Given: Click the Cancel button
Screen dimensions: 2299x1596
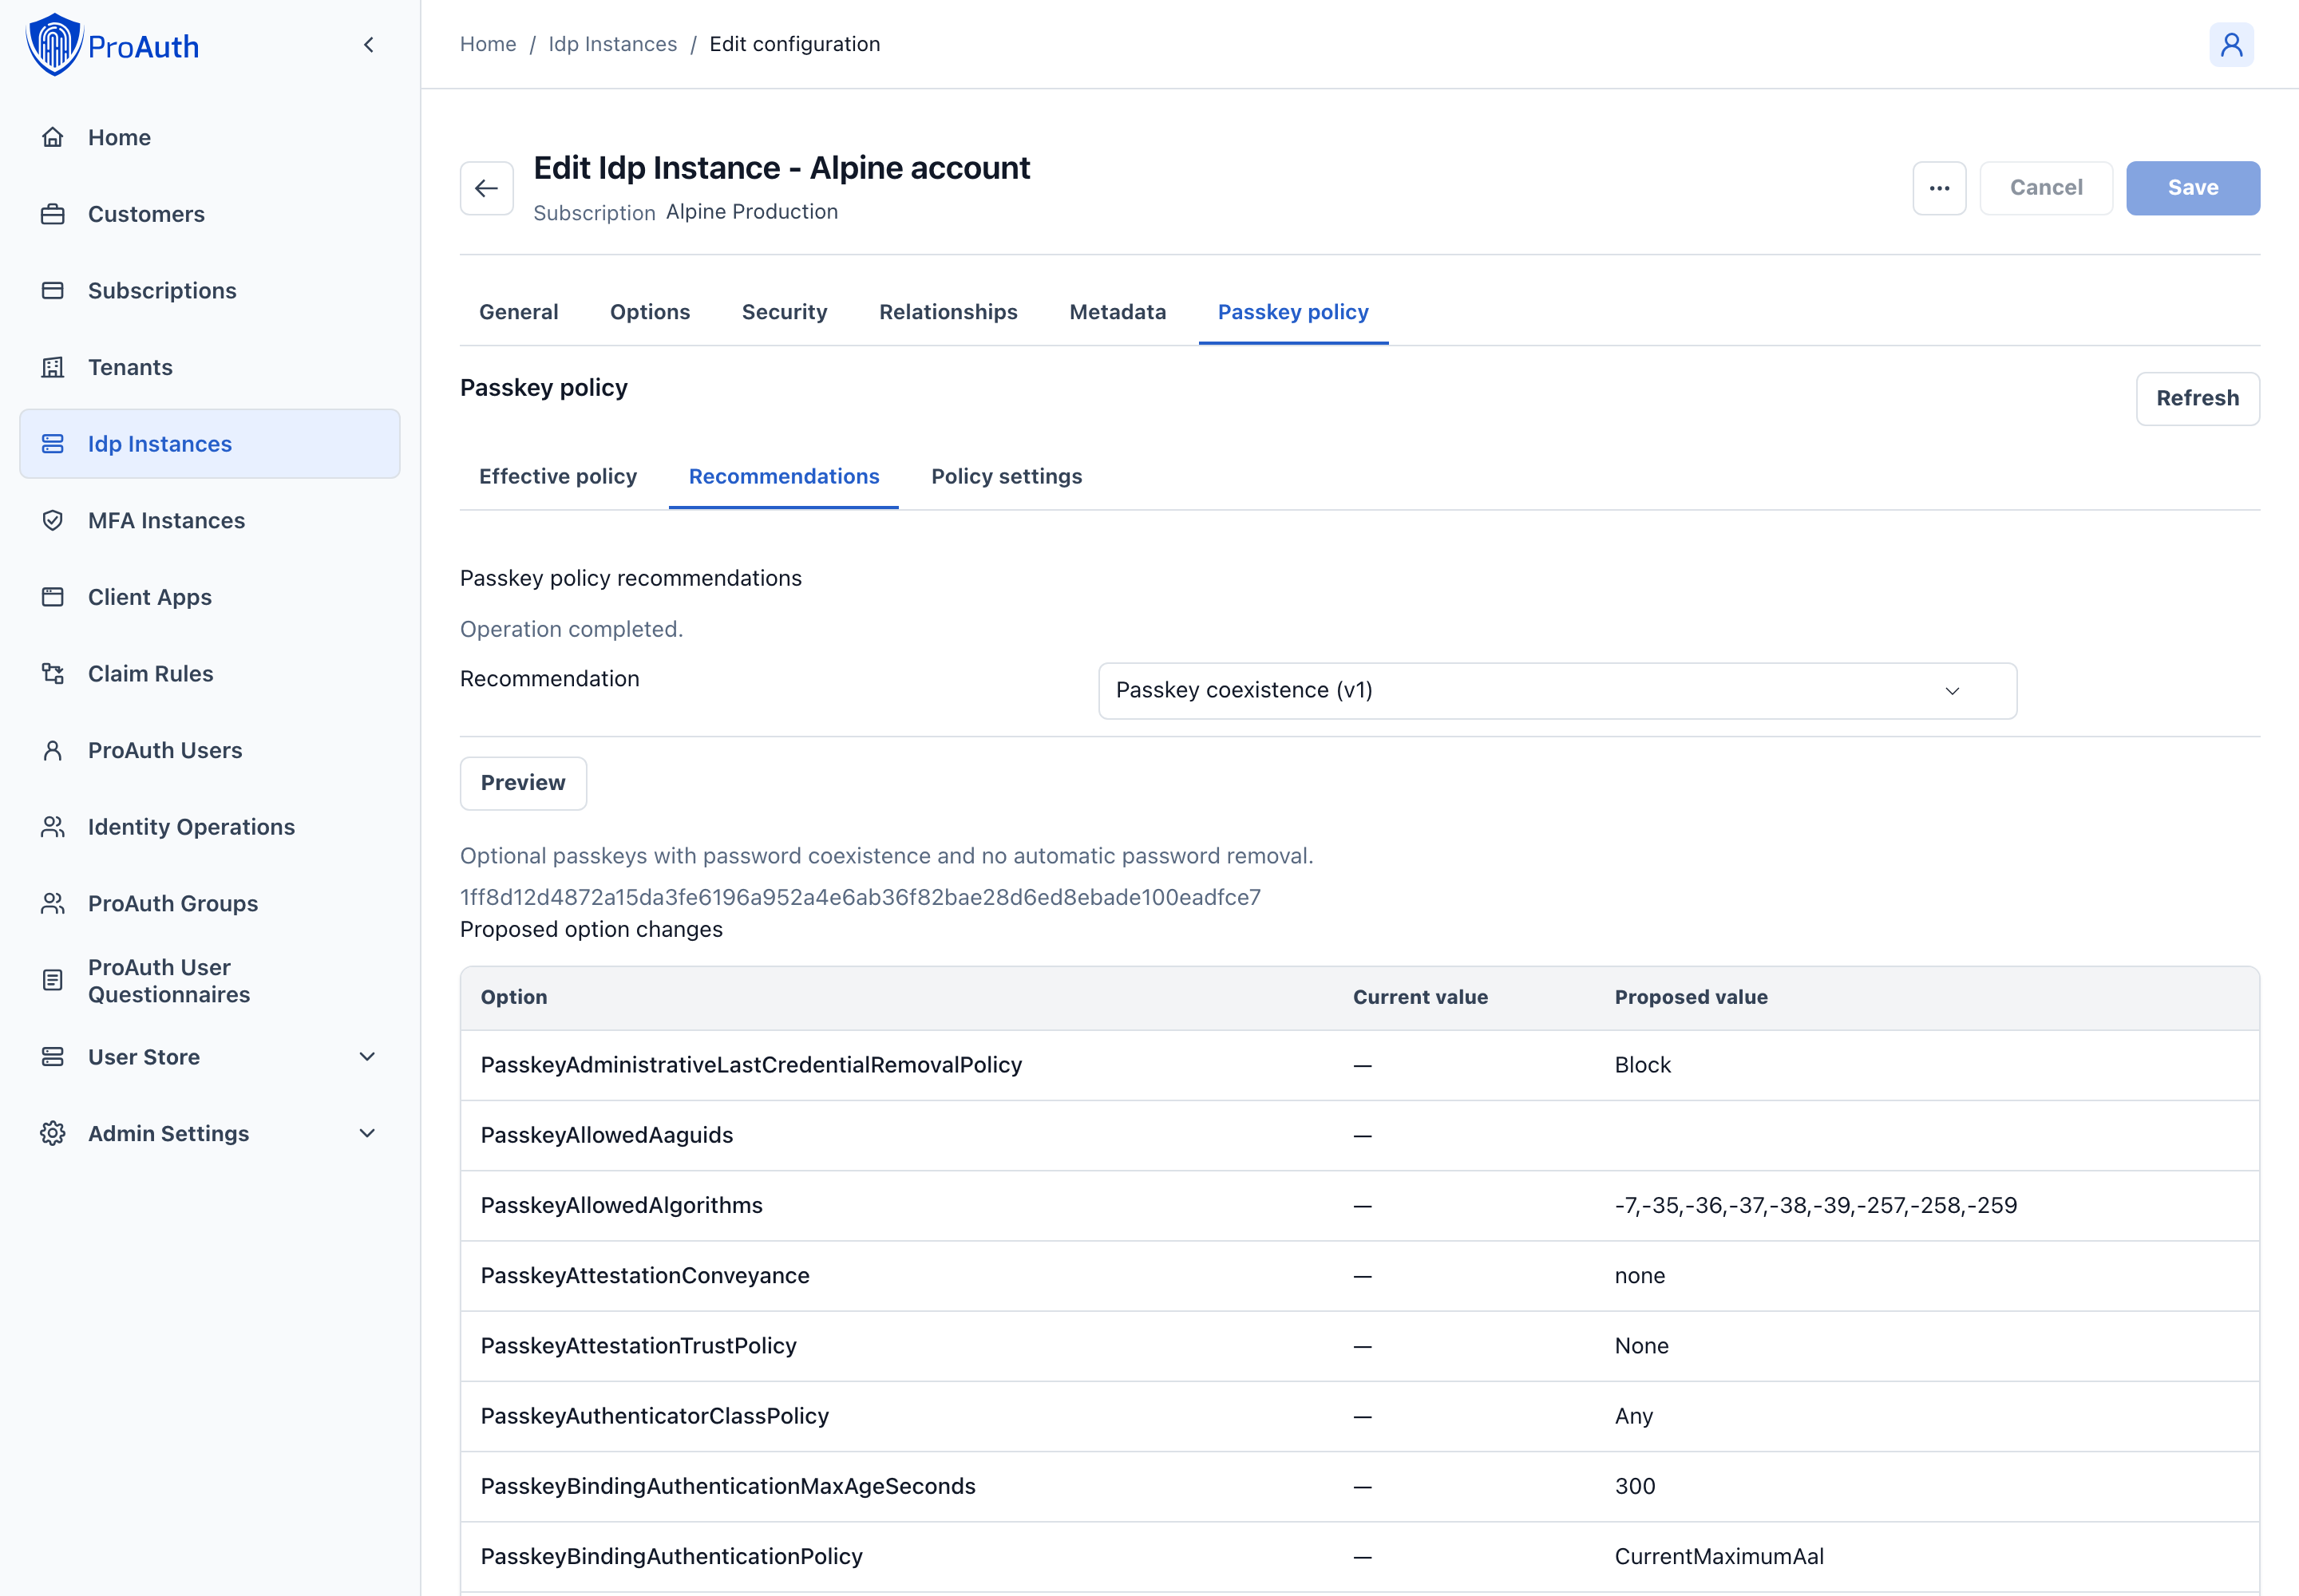Looking at the screenshot, I should pos(2046,188).
